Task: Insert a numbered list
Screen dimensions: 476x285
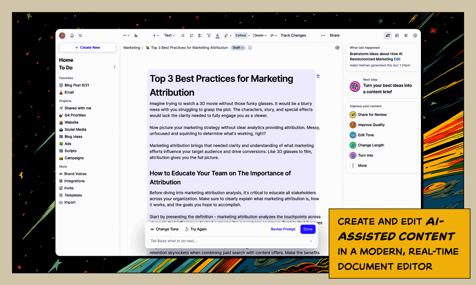Action: click(x=192, y=36)
